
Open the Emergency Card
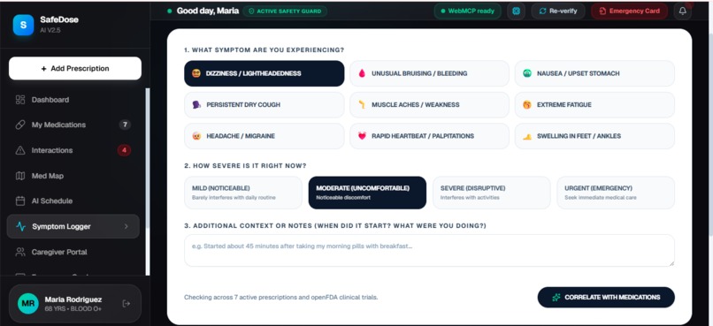pos(629,11)
